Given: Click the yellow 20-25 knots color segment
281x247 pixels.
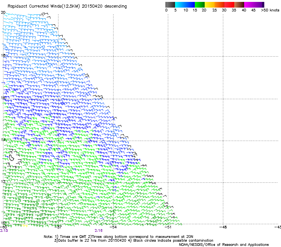Looking at the screenshot, I should [x=210, y=5].
